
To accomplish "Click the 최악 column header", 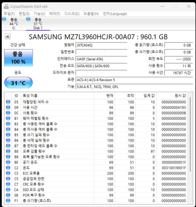I will pos(125,96).
